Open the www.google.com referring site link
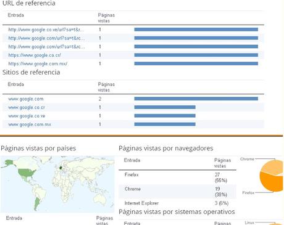The height and width of the screenshot is (225, 284). (26, 99)
